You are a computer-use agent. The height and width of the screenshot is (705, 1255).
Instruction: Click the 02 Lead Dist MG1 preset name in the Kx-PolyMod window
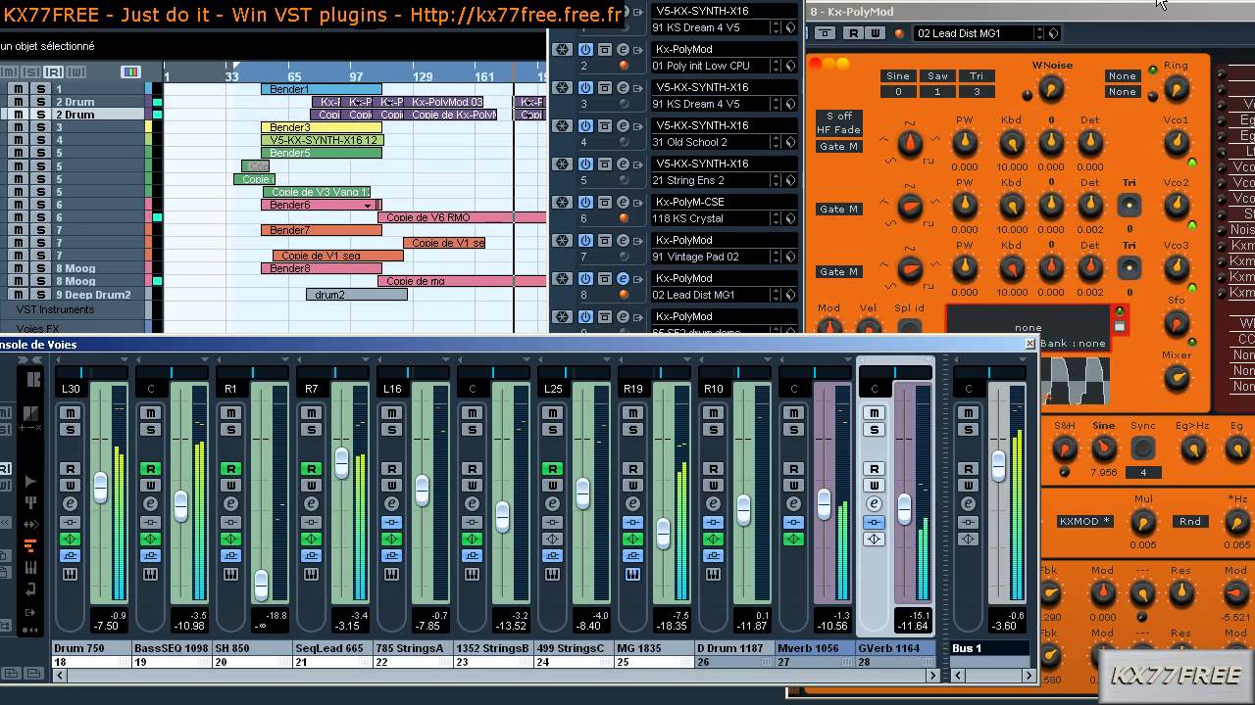click(972, 33)
